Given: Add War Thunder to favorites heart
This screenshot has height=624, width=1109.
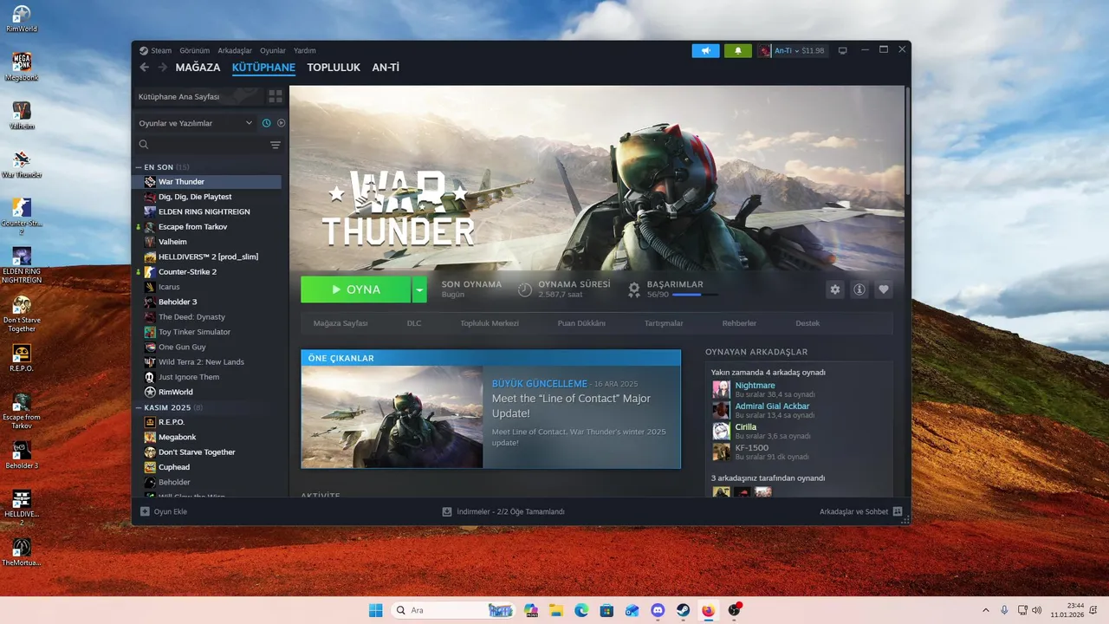Looking at the screenshot, I should click(884, 289).
